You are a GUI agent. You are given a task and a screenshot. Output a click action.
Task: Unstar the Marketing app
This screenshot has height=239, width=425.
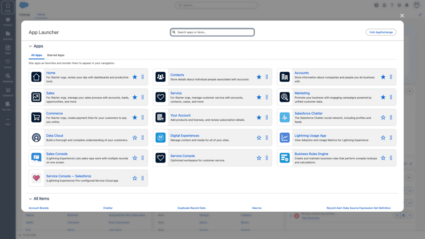click(383, 97)
